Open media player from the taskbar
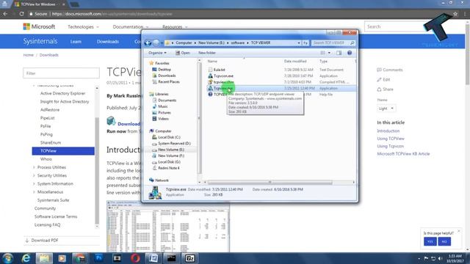Image resolution: width=470 pixels, height=264 pixels. pyautogui.click(x=62, y=258)
